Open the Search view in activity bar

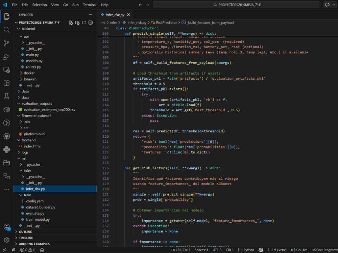(6, 30)
